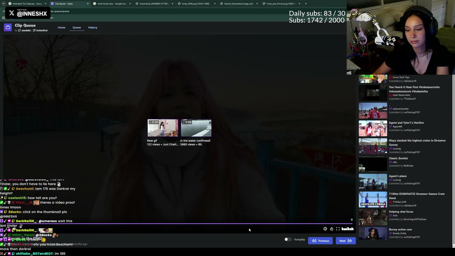The image size is (455, 256).
Task: Click the Autoplay label text
Action: [299, 239]
